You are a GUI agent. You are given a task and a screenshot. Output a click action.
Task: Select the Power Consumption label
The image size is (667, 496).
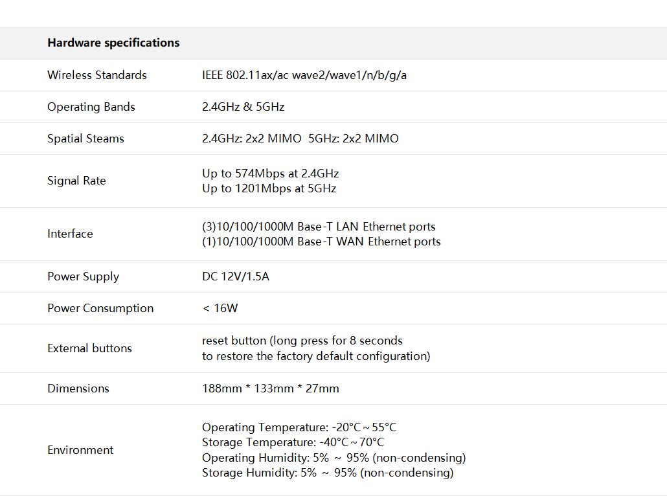click(100, 308)
